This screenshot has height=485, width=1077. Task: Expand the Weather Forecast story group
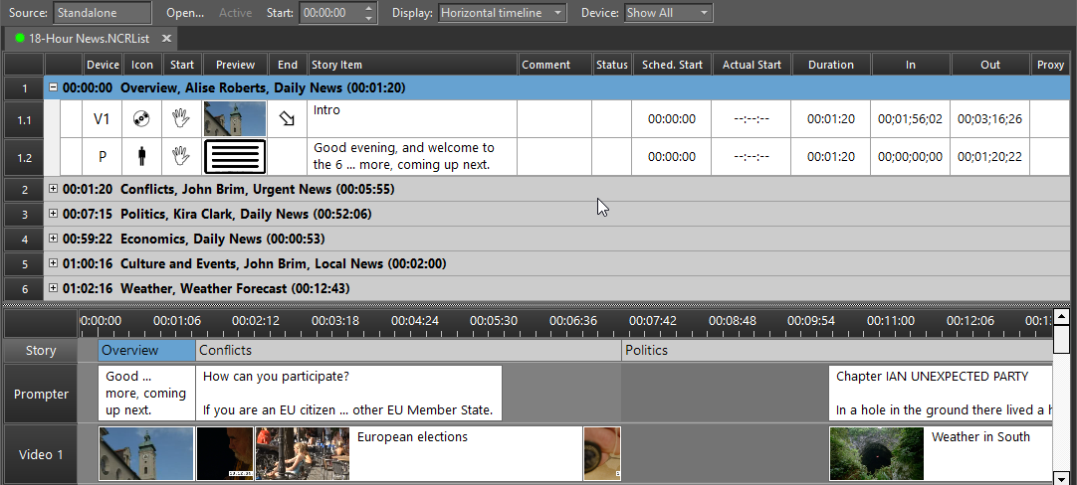tap(53, 288)
